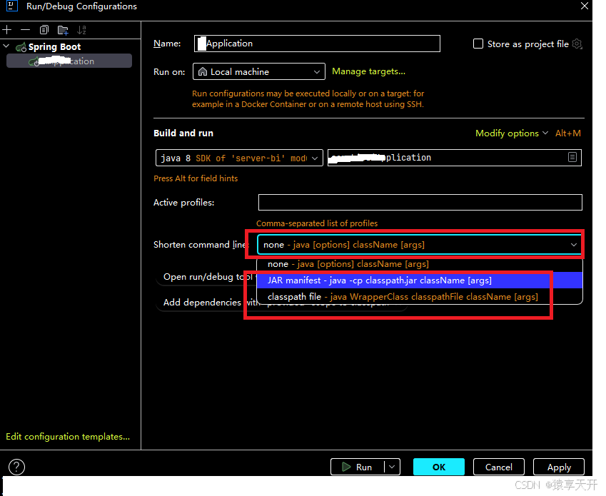Open Edit configuration templates link
This screenshot has height=496, width=606.
[68, 437]
